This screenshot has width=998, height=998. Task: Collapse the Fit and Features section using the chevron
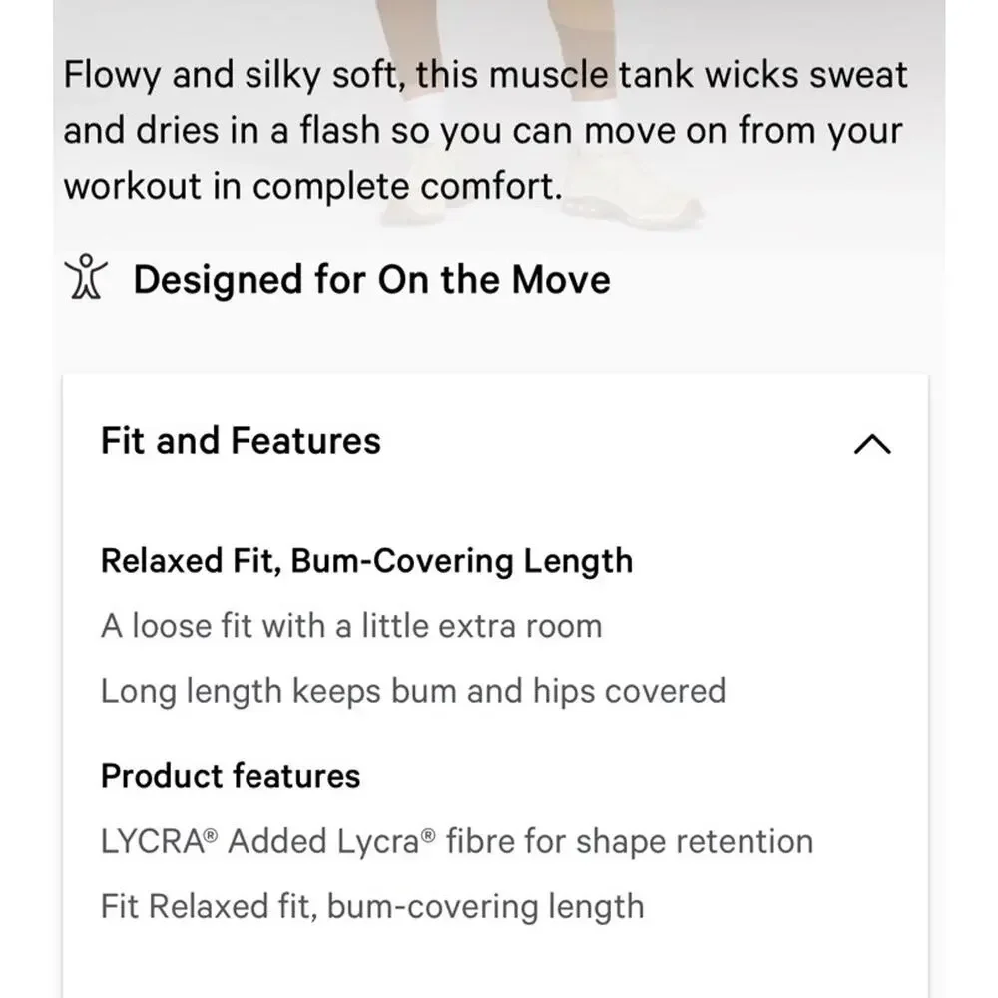pyautogui.click(x=872, y=444)
